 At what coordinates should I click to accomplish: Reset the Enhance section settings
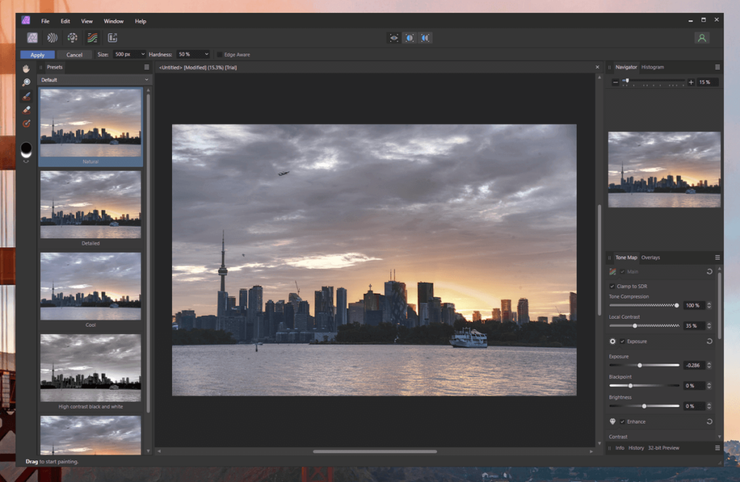pyautogui.click(x=710, y=421)
